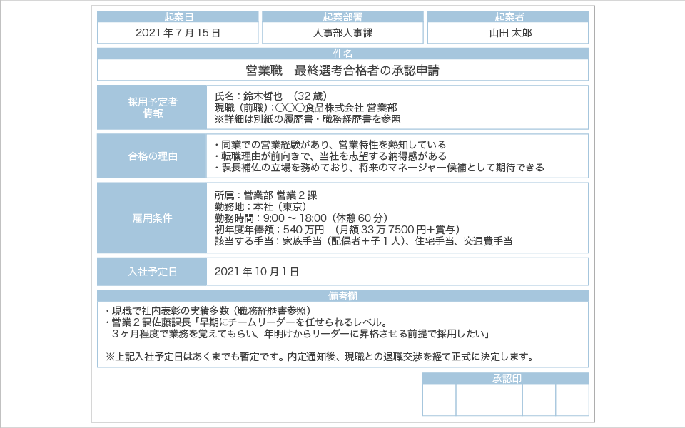Select the 起案部署 field with 人事部人事課
The image size is (685, 428).
click(x=342, y=33)
